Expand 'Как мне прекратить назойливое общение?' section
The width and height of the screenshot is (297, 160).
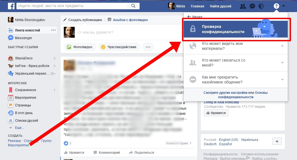(235, 80)
